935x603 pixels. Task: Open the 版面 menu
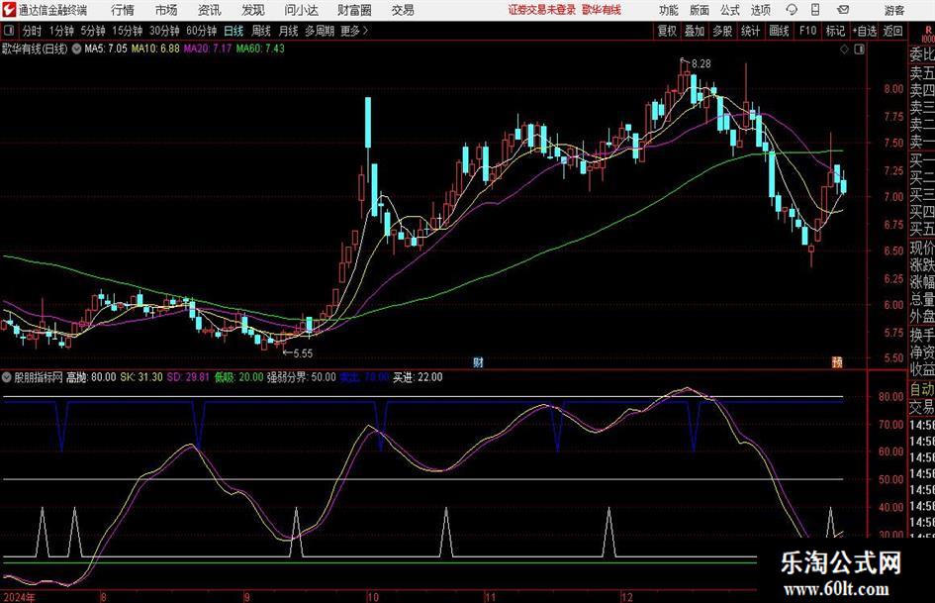[700, 10]
